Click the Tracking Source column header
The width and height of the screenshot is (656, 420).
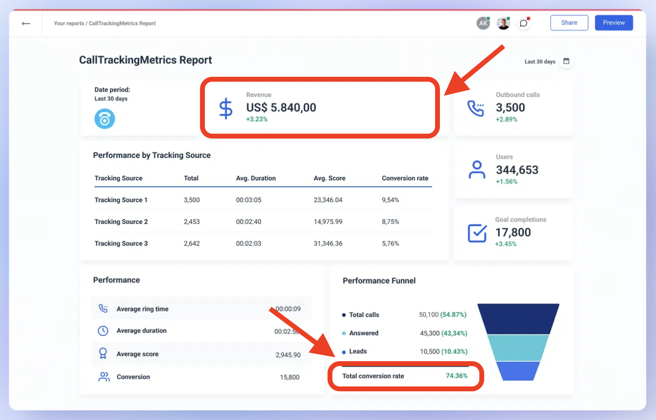(x=118, y=178)
